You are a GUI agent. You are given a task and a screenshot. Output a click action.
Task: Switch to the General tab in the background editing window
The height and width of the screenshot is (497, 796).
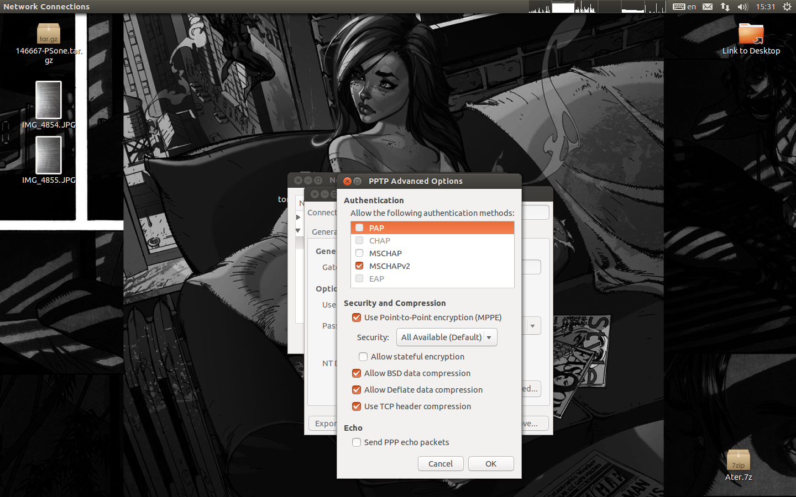323,232
